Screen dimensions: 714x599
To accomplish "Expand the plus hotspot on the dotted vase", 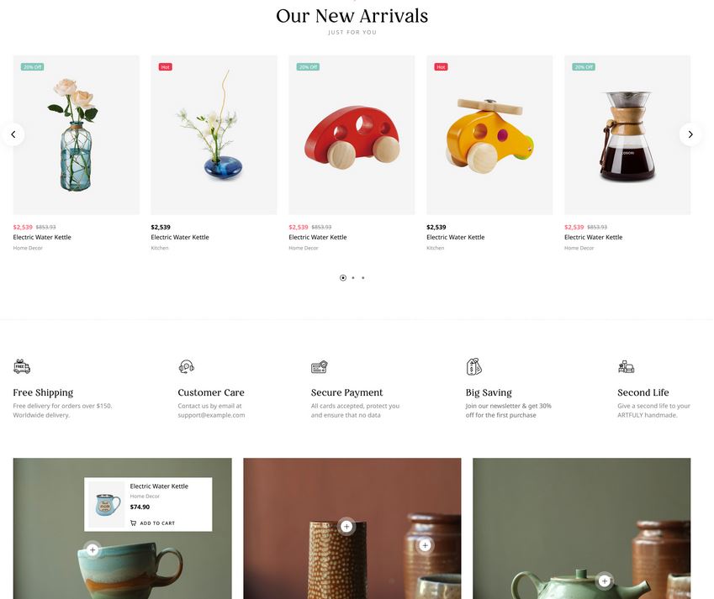I will click(346, 526).
